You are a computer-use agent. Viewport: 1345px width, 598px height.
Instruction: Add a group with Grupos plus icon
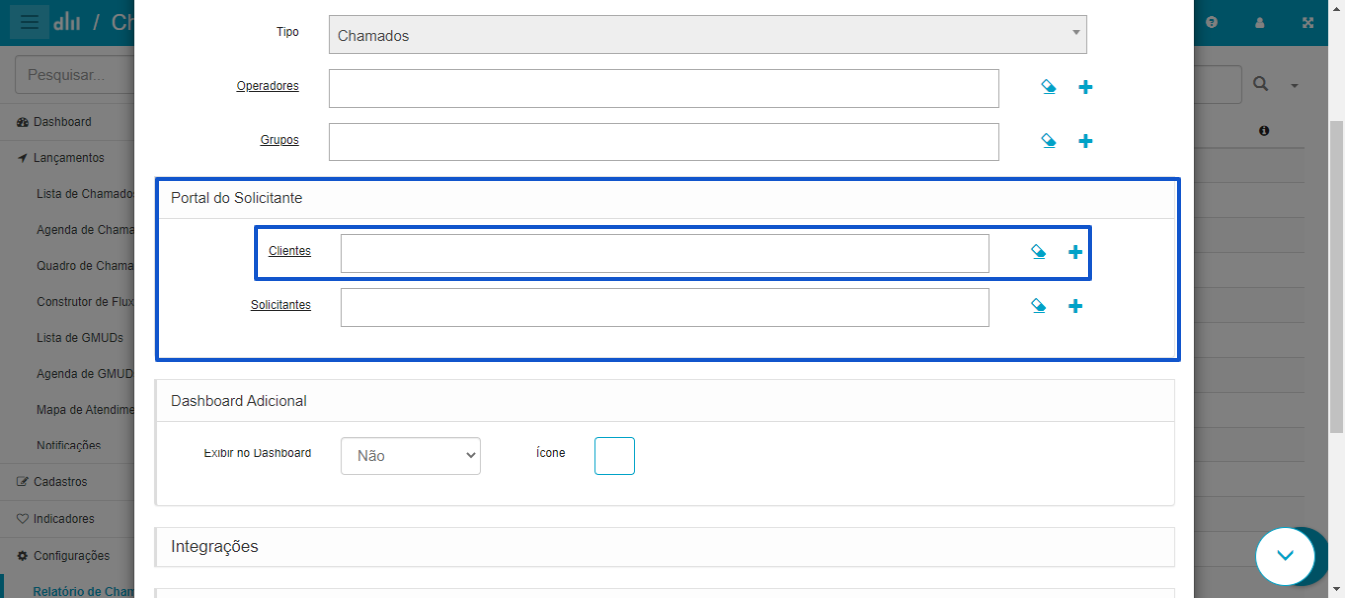tap(1086, 141)
